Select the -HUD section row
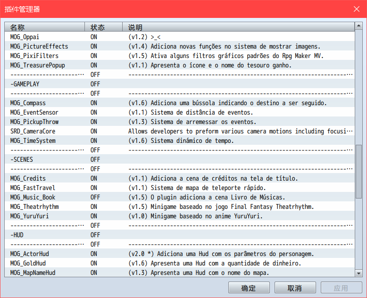Viewport: 367px width, 298px height. tap(180, 235)
